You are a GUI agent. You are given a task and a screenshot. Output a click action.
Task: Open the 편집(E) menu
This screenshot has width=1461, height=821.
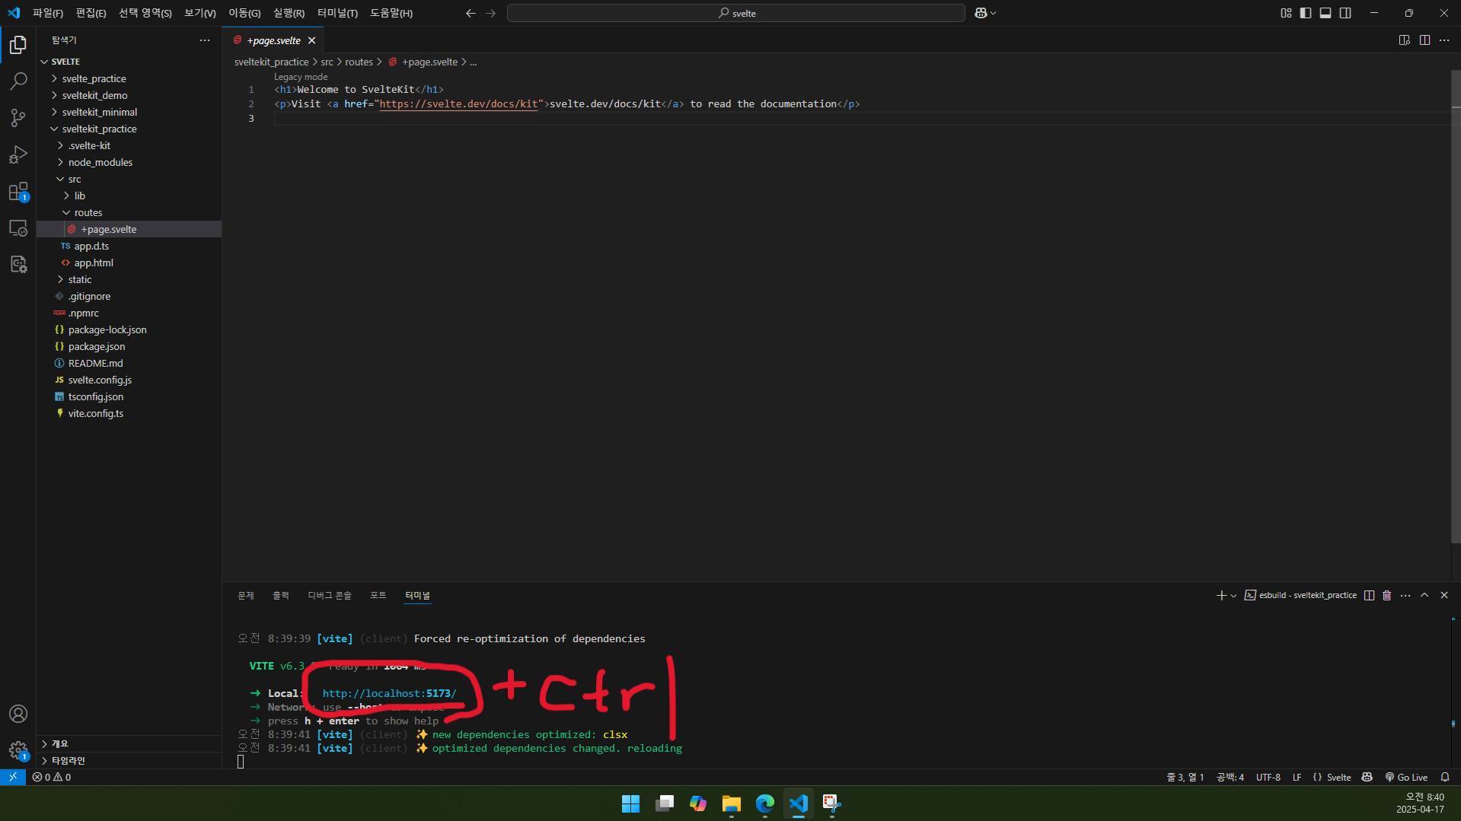[91, 13]
